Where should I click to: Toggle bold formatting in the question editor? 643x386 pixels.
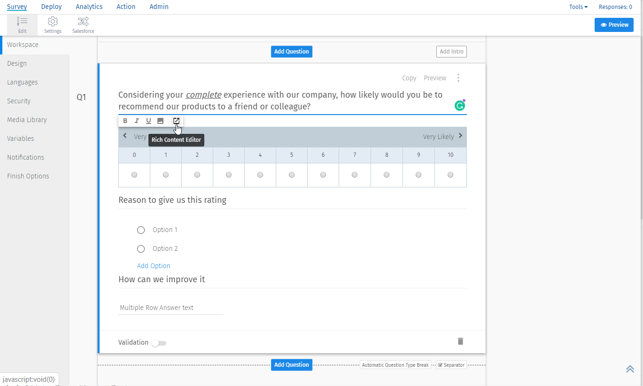pyautogui.click(x=125, y=121)
